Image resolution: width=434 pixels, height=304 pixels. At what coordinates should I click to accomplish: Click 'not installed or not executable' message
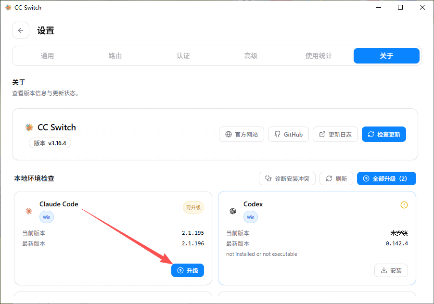click(x=262, y=254)
